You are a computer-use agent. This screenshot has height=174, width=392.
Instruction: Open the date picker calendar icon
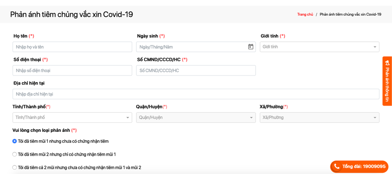click(251, 47)
